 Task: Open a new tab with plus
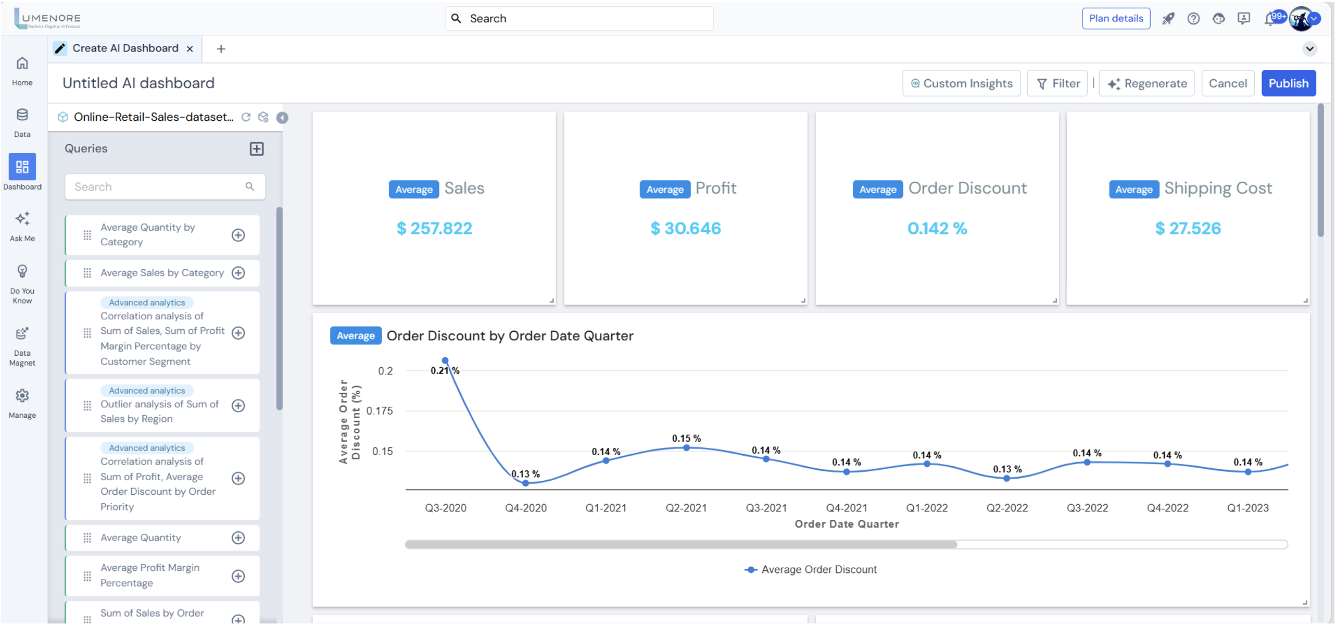(x=221, y=49)
